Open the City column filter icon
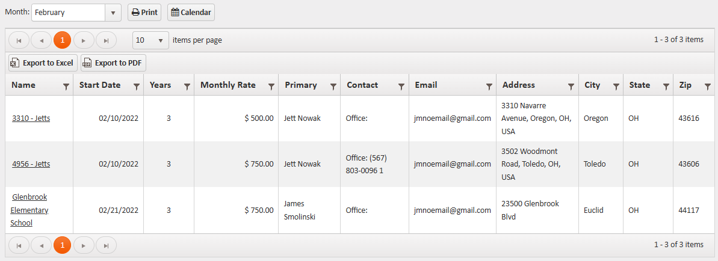Screen dimensions: 718x261 coord(616,87)
